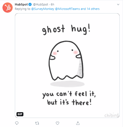
Task: Open the @MicrosoftTeams mention
Action: point(67,9)
